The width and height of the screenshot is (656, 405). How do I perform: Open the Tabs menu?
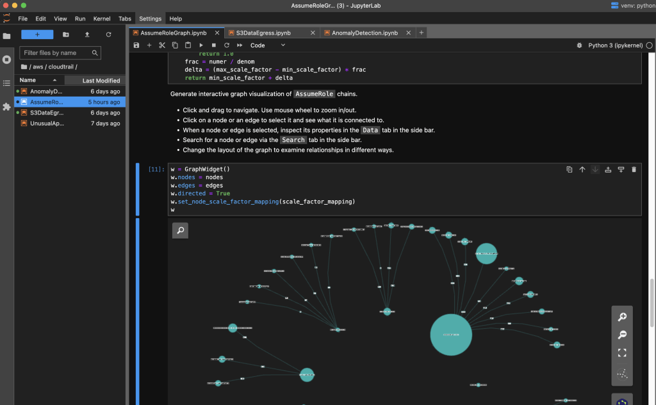[x=125, y=19]
